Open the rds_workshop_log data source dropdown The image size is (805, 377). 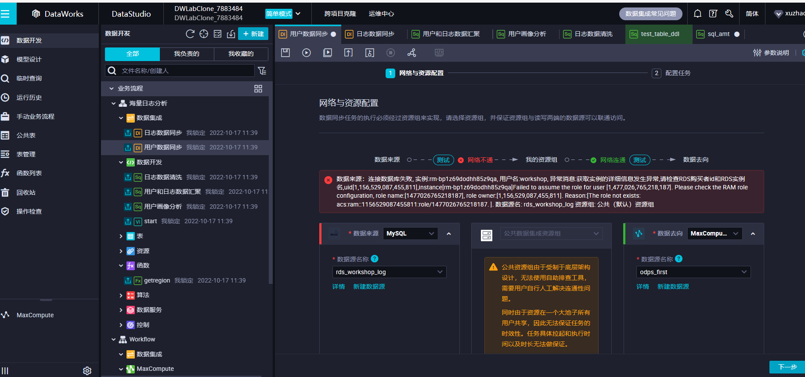pos(389,272)
